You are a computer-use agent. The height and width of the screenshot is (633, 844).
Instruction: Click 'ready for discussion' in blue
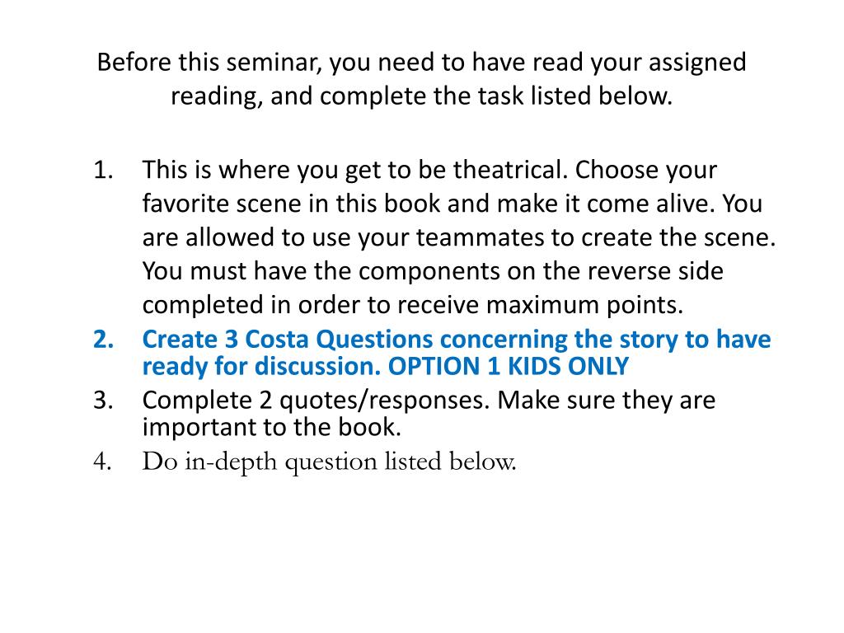(261, 367)
